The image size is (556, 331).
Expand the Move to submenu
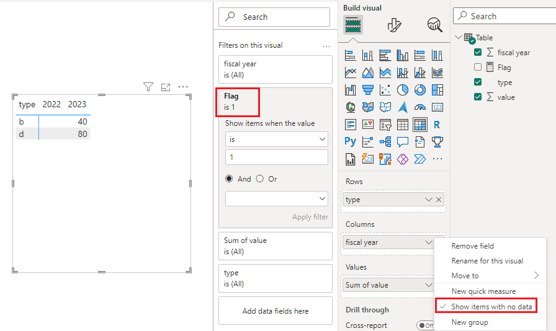click(x=490, y=276)
